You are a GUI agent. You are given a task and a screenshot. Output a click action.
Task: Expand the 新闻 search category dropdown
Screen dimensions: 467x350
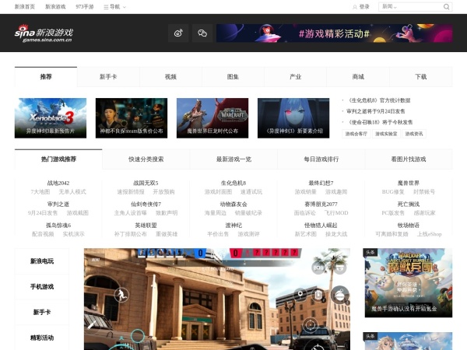(391, 6)
